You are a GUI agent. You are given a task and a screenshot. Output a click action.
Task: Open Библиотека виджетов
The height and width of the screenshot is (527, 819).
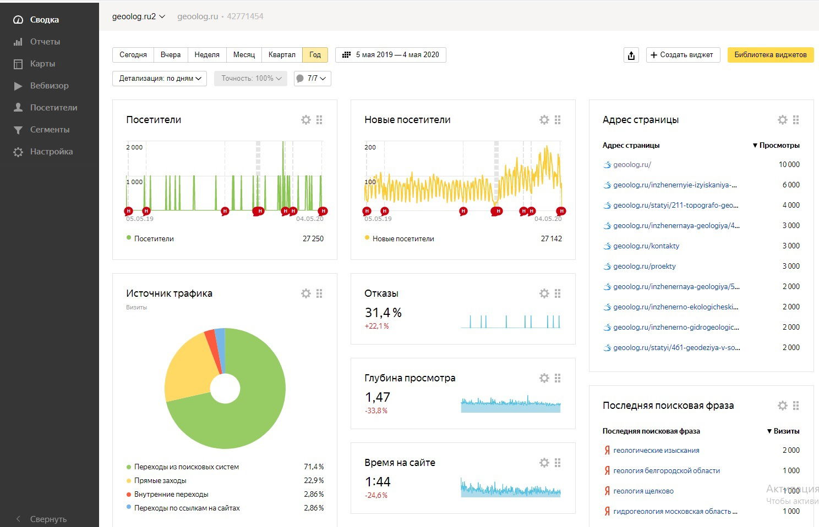pyautogui.click(x=771, y=55)
